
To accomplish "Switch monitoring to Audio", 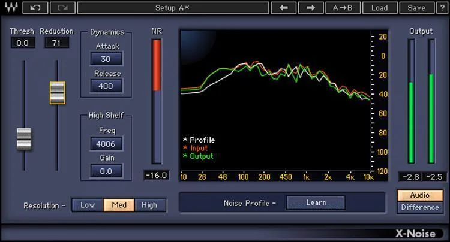I will [x=420, y=195].
